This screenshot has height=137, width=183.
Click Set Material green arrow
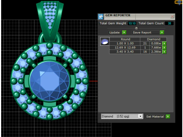168,116
